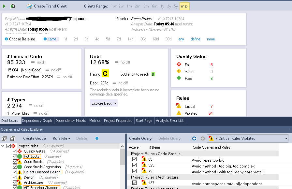This screenshot has height=189, width=292.
Task: Click the 'none' baseline link
Action: [x=211, y=39]
